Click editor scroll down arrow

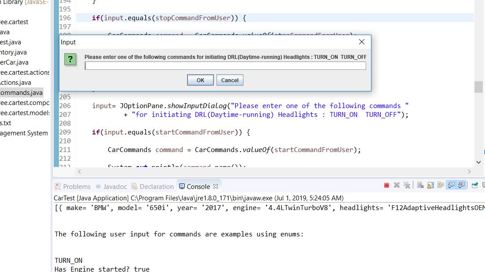[x=478, y=163]
